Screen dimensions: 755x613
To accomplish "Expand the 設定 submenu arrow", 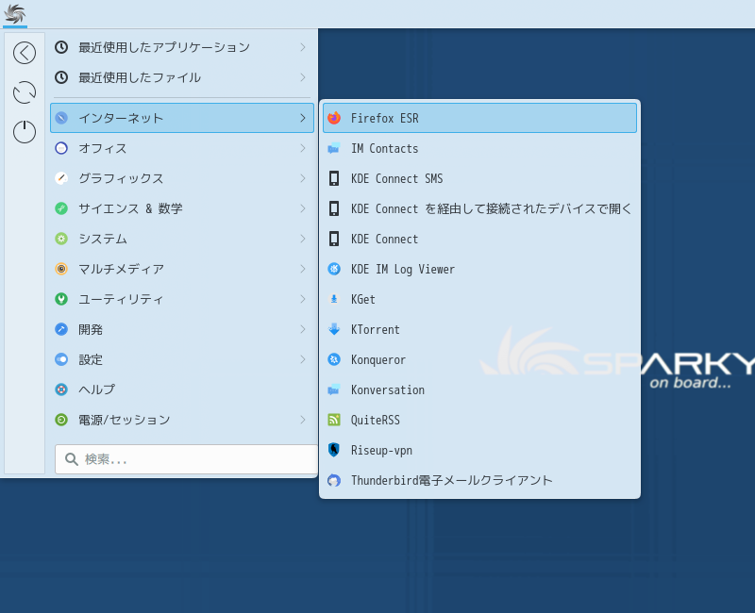I will point(303,359).
